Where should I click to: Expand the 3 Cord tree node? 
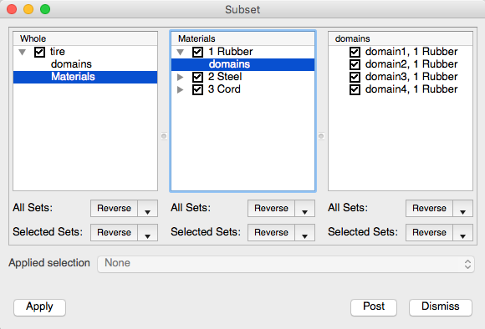[x=181, y=90]
